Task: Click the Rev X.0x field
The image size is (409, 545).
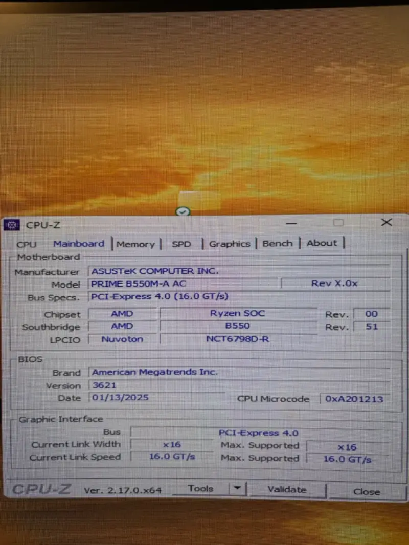Action: coord(335,283)
